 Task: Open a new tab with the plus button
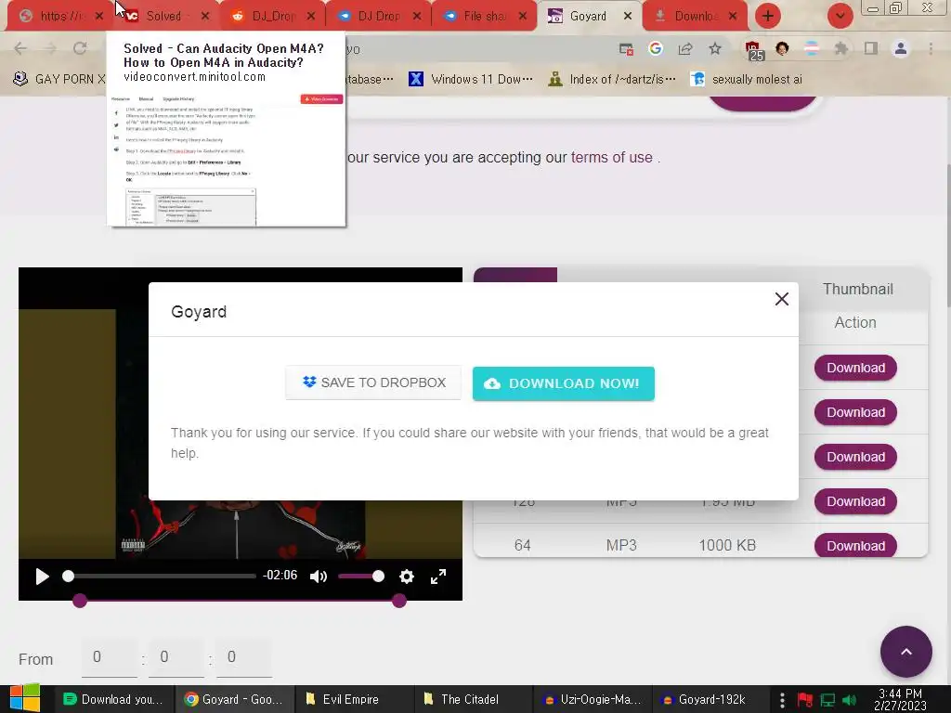(768, 16)
